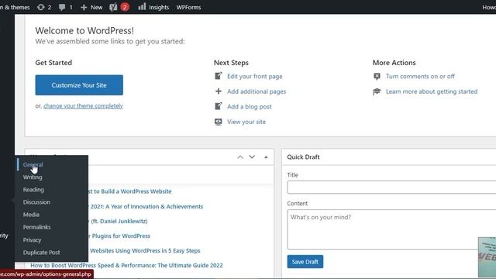Viewport: 496px width, 279px height.
Task: Open Discussion settings submenu item
Action: click(x=36, y=201)
